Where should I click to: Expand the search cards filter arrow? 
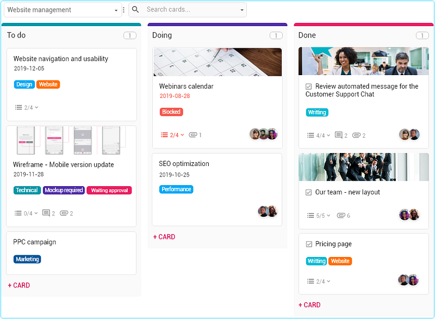coord(242,10)
